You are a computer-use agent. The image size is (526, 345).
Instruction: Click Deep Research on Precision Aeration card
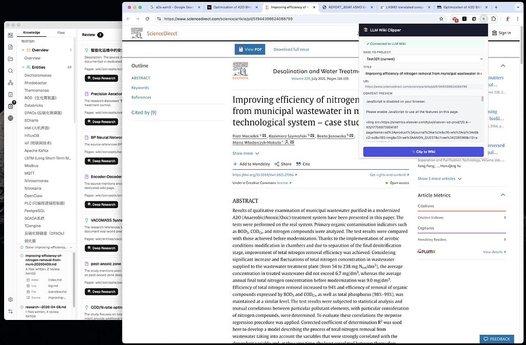[x=101, y=122]
